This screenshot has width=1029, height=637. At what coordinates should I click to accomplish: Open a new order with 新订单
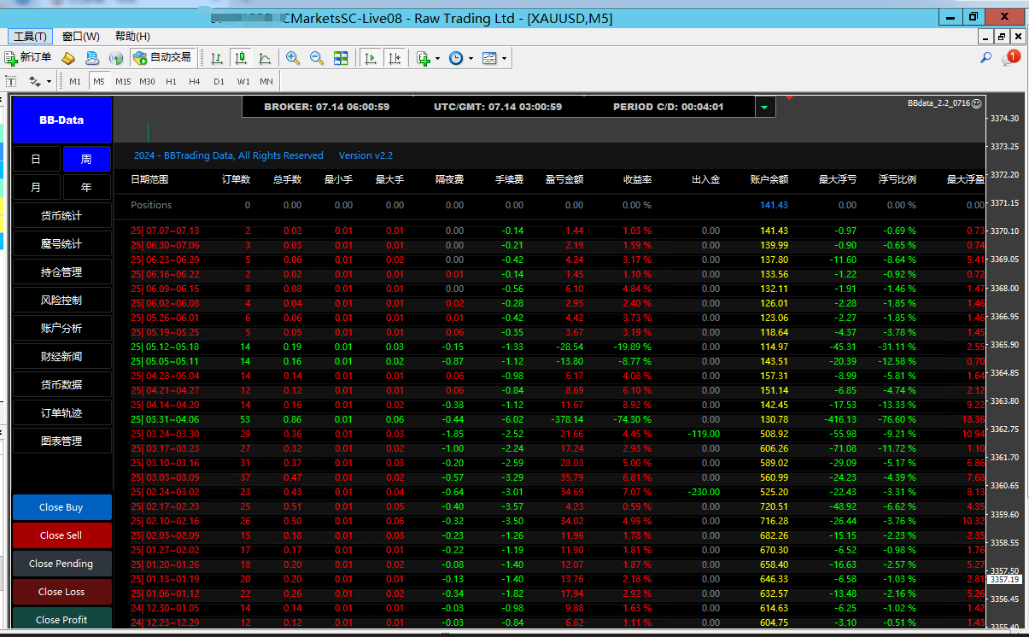pyautogui.click(x=28, y=58)
